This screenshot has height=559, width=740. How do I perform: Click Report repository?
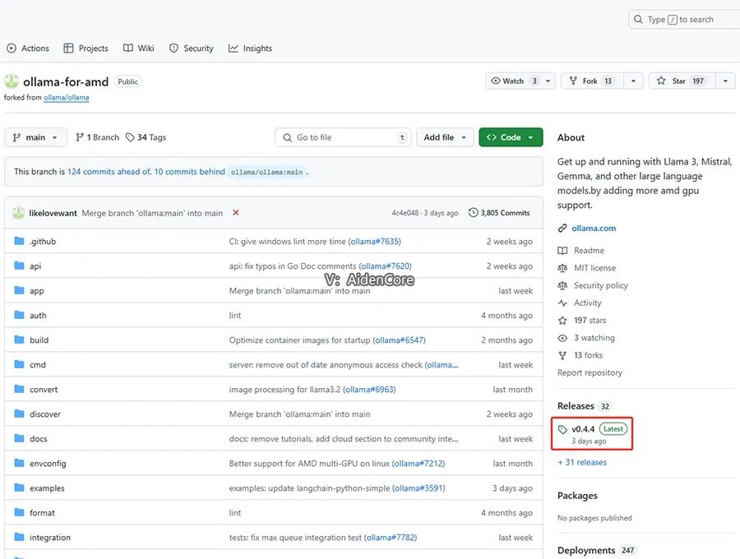click(x=590, y=372)
